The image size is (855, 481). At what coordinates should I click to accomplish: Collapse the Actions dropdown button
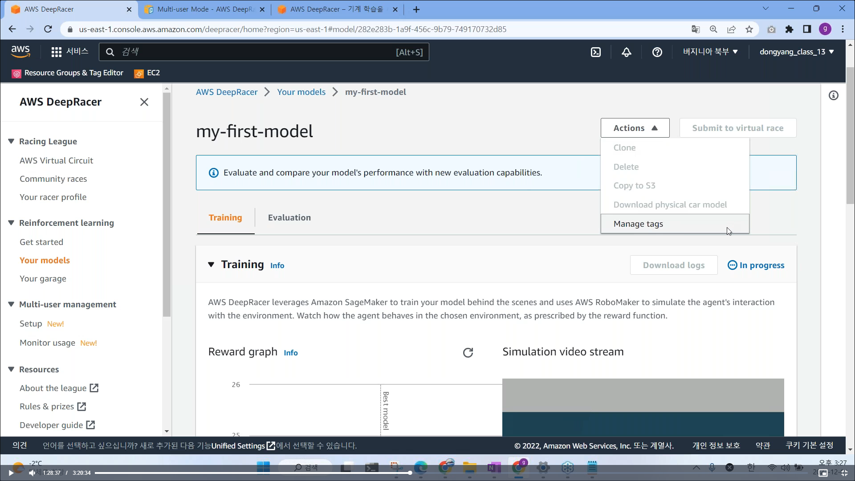click(x=635, y=128)
